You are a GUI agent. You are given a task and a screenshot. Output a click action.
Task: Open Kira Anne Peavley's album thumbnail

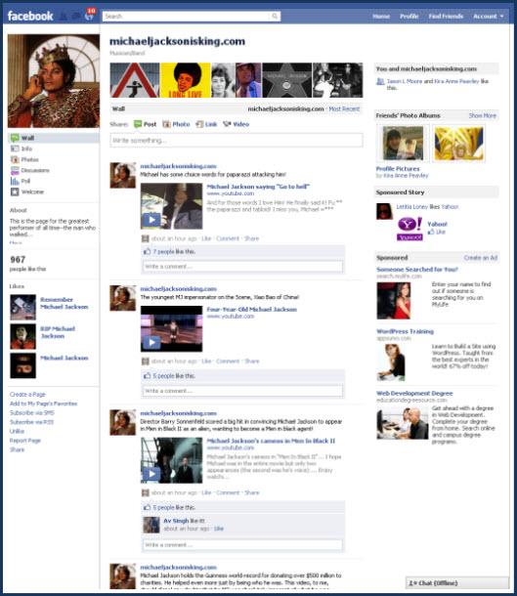click(x=403, y=144)
